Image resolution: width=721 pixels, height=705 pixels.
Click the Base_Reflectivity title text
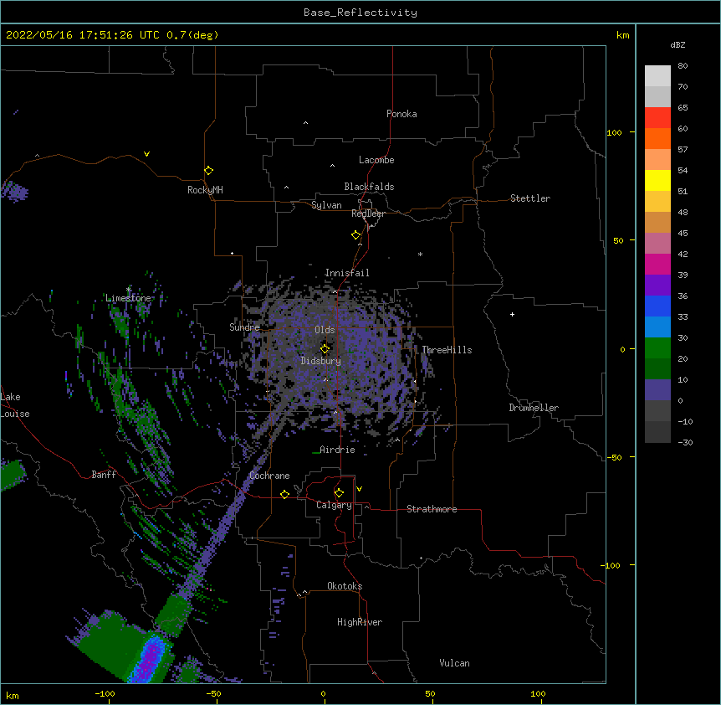coord(360,13)
